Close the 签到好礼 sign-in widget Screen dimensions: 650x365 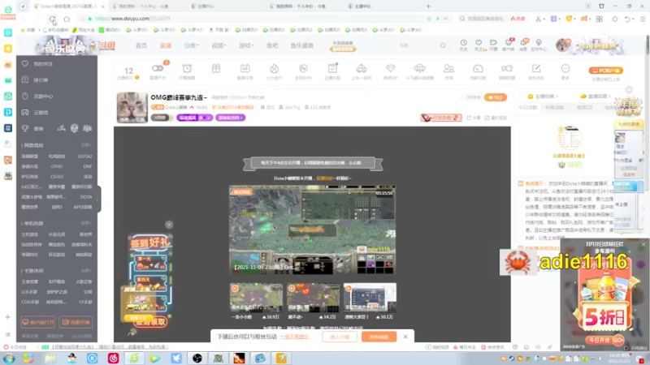click(169, 225)
